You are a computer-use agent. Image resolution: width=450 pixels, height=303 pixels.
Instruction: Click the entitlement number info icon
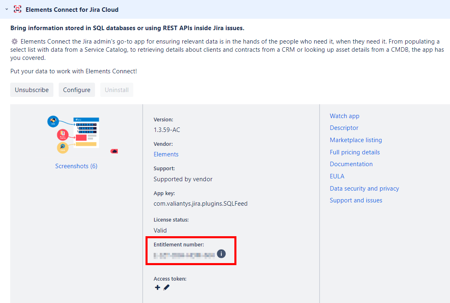221,254
